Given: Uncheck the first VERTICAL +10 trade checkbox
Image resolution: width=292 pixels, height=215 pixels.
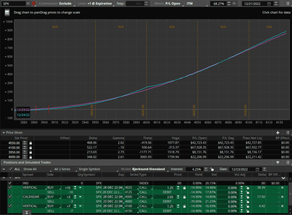Looking at the screenshot, I should click(10, 187).
